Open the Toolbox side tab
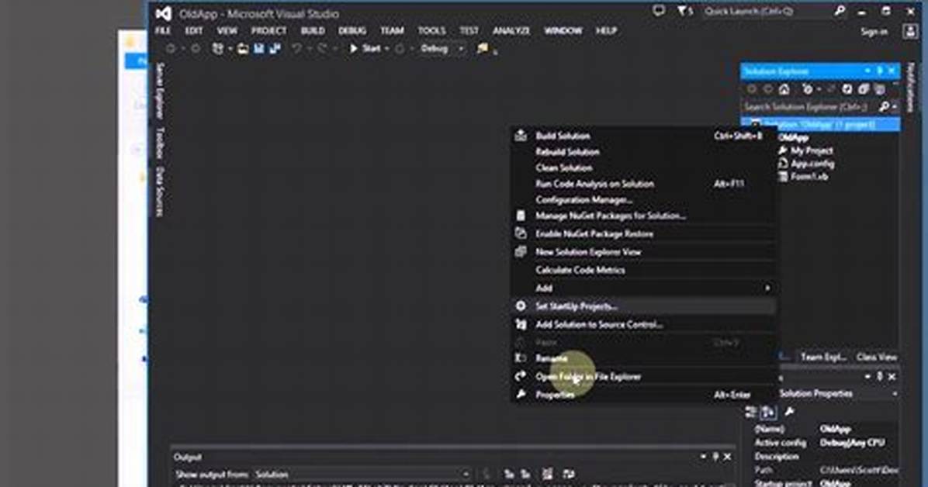This screenshot has height=487, width=928. 159,143
